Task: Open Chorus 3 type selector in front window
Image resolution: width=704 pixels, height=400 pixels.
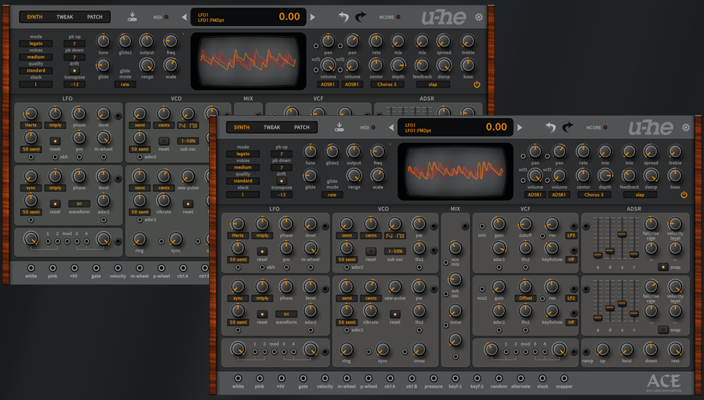Action: pos(594,194)
